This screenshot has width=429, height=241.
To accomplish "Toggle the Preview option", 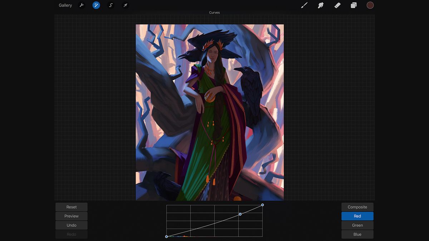I will click(x=71, y=216).
